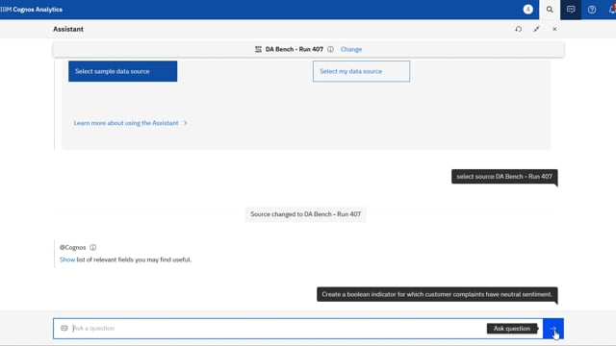Expand the chevron after Learn more link
Image resolution: width=616 pixels, height=346 pixels.
click(x=185, y=123)
